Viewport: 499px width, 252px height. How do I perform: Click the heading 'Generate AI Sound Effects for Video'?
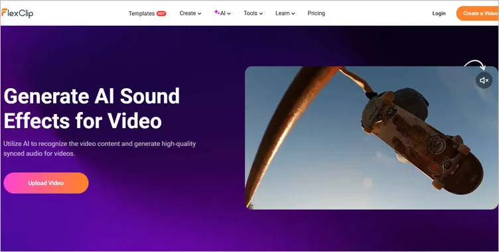92,108
